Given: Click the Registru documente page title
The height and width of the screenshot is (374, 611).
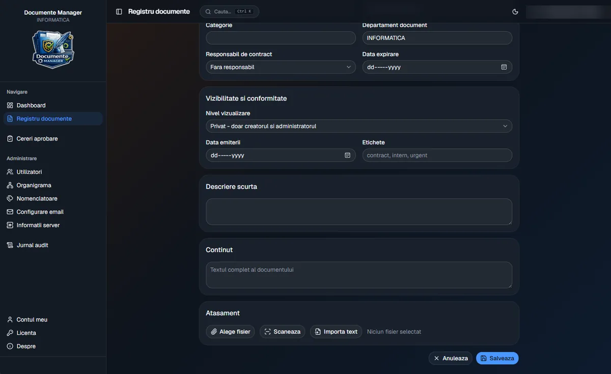Looking at the screenshot, I should 159,12.
